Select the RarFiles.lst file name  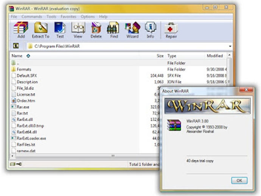(x=26, y=145)
